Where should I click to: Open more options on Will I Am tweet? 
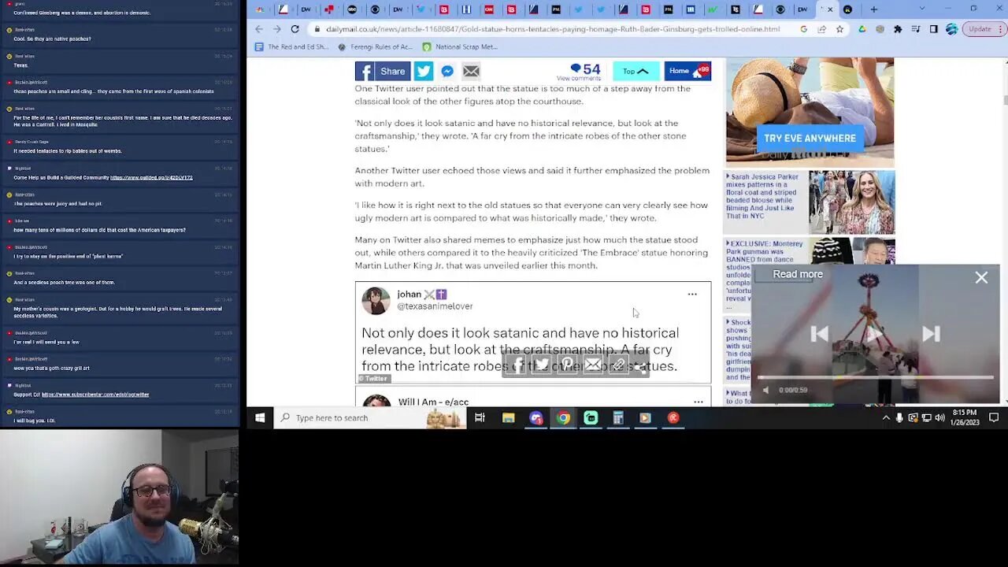click(x=699, y=402)
